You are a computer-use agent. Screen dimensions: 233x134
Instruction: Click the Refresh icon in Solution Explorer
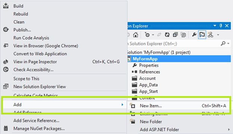pyautogui.click(x=167, y=35)
